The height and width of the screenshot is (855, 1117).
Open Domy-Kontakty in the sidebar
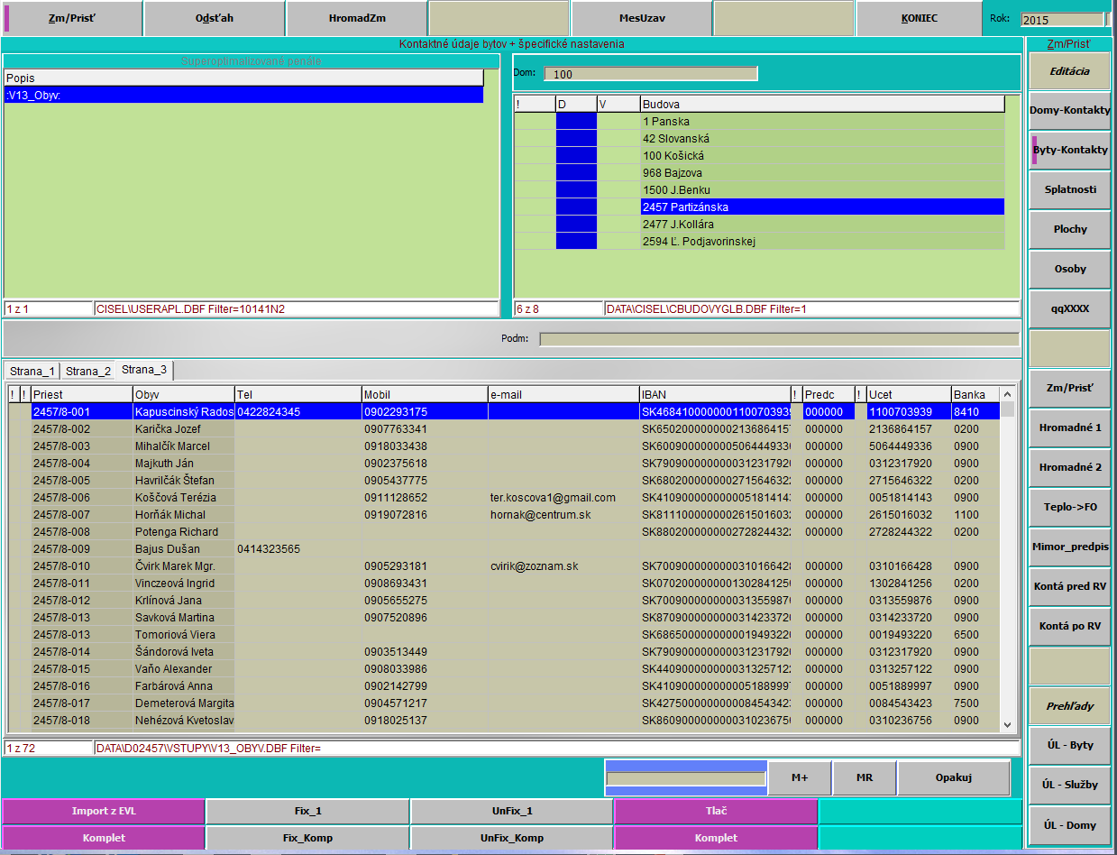pos(1069,110)
